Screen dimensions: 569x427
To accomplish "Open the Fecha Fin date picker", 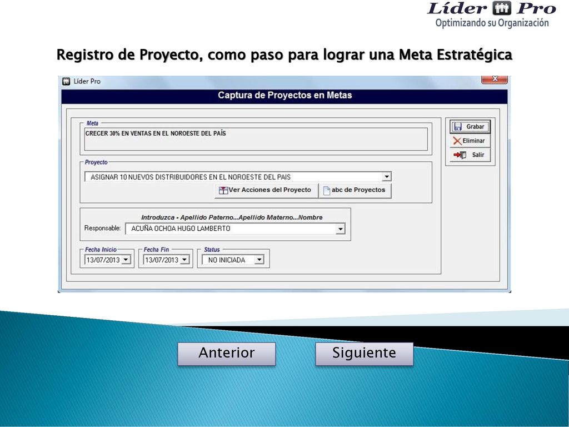I will click(x=184, y=260).
